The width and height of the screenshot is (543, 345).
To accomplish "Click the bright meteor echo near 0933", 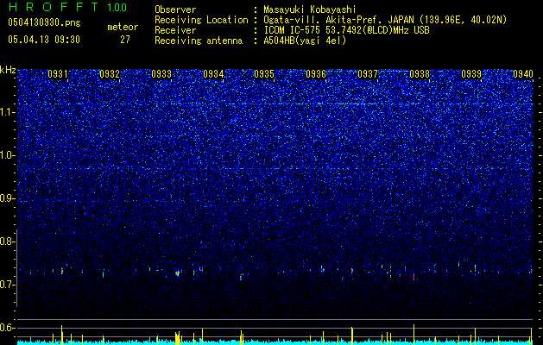I will click(x=178, y=273).
